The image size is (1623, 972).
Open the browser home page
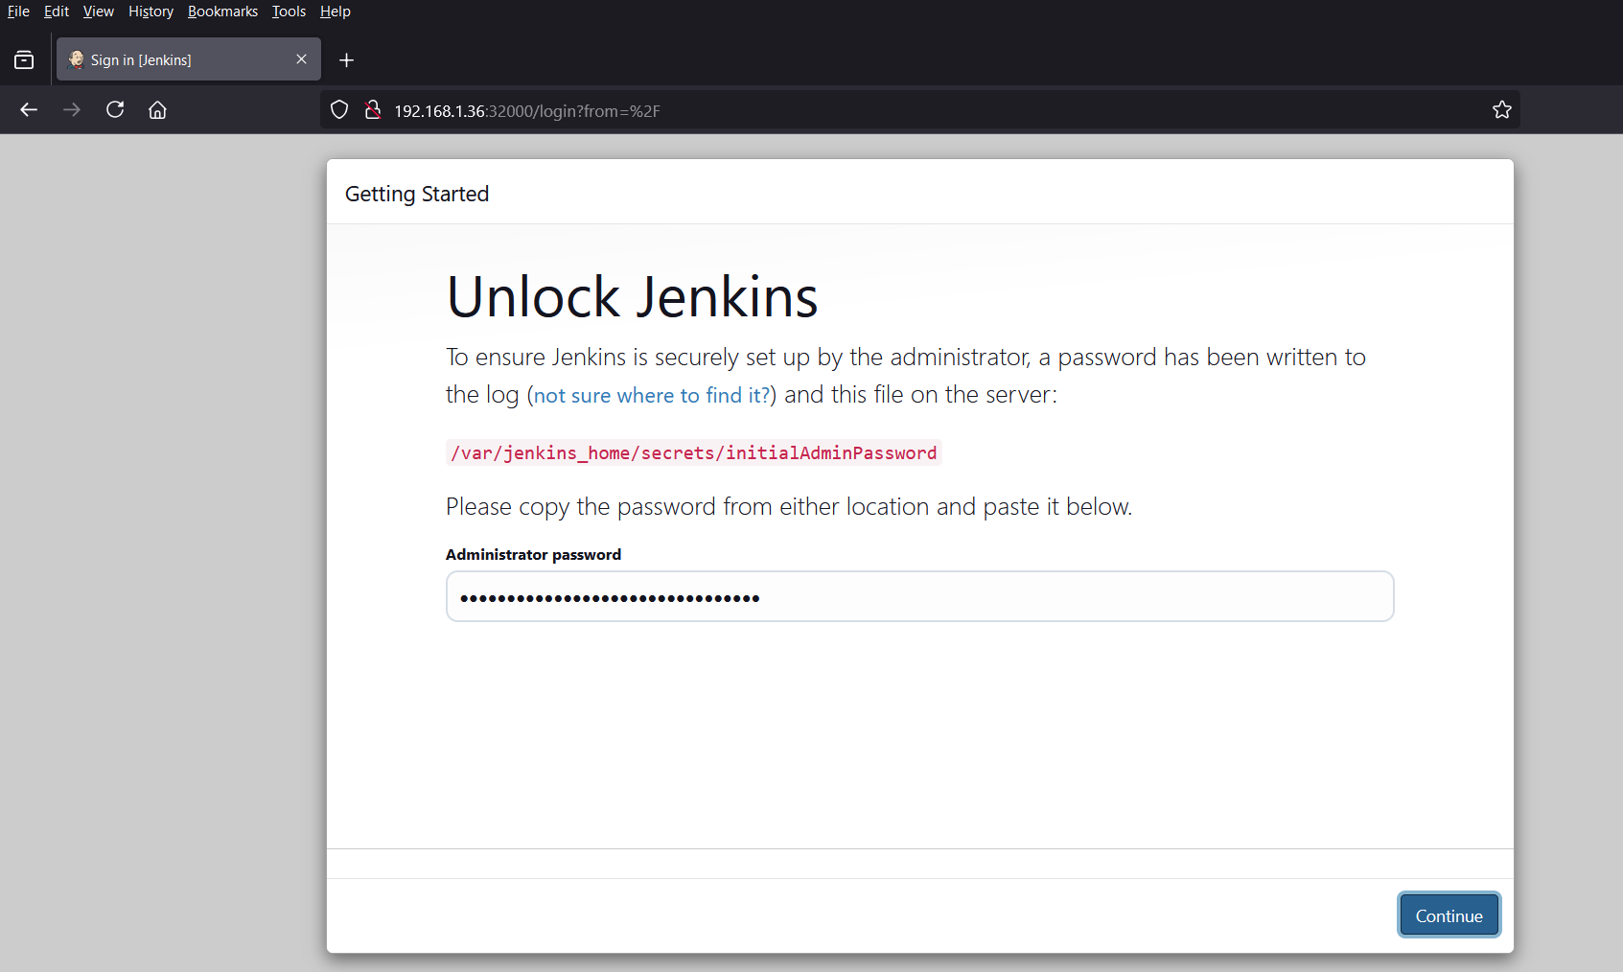158,110
